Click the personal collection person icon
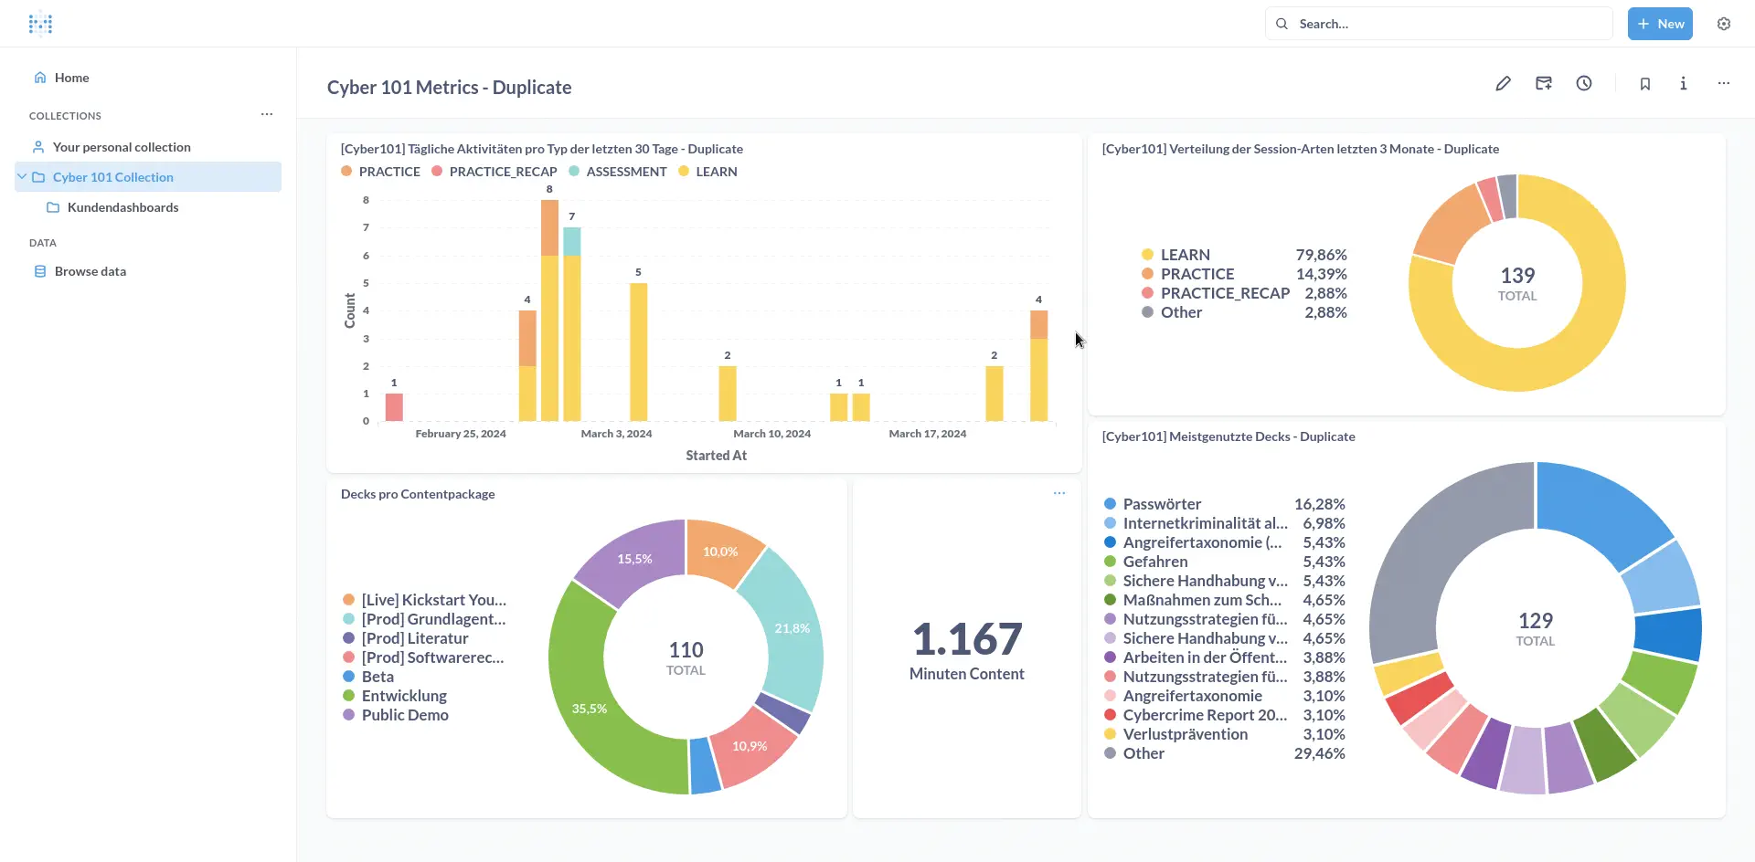1755x862 pixels. (x=38, y=147)
